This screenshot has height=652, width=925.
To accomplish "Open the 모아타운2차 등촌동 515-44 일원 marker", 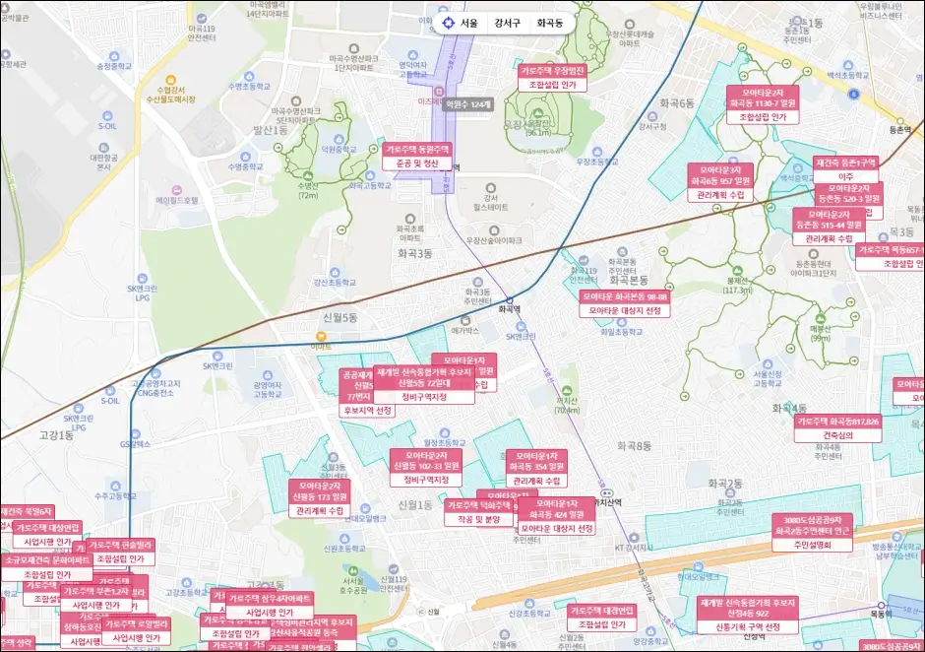I will (x=829, y=228).
